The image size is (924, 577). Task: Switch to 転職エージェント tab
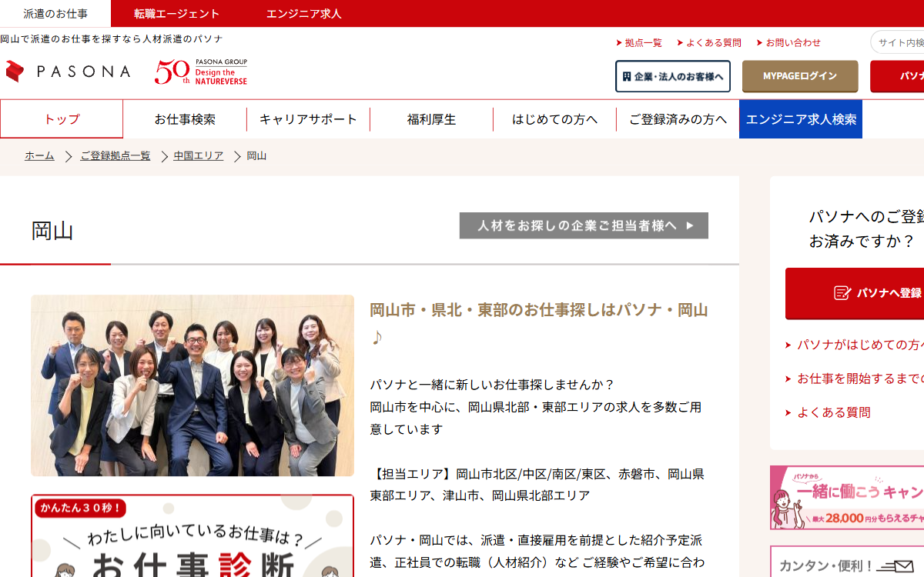pyautogui.click(x=177, y=14)
